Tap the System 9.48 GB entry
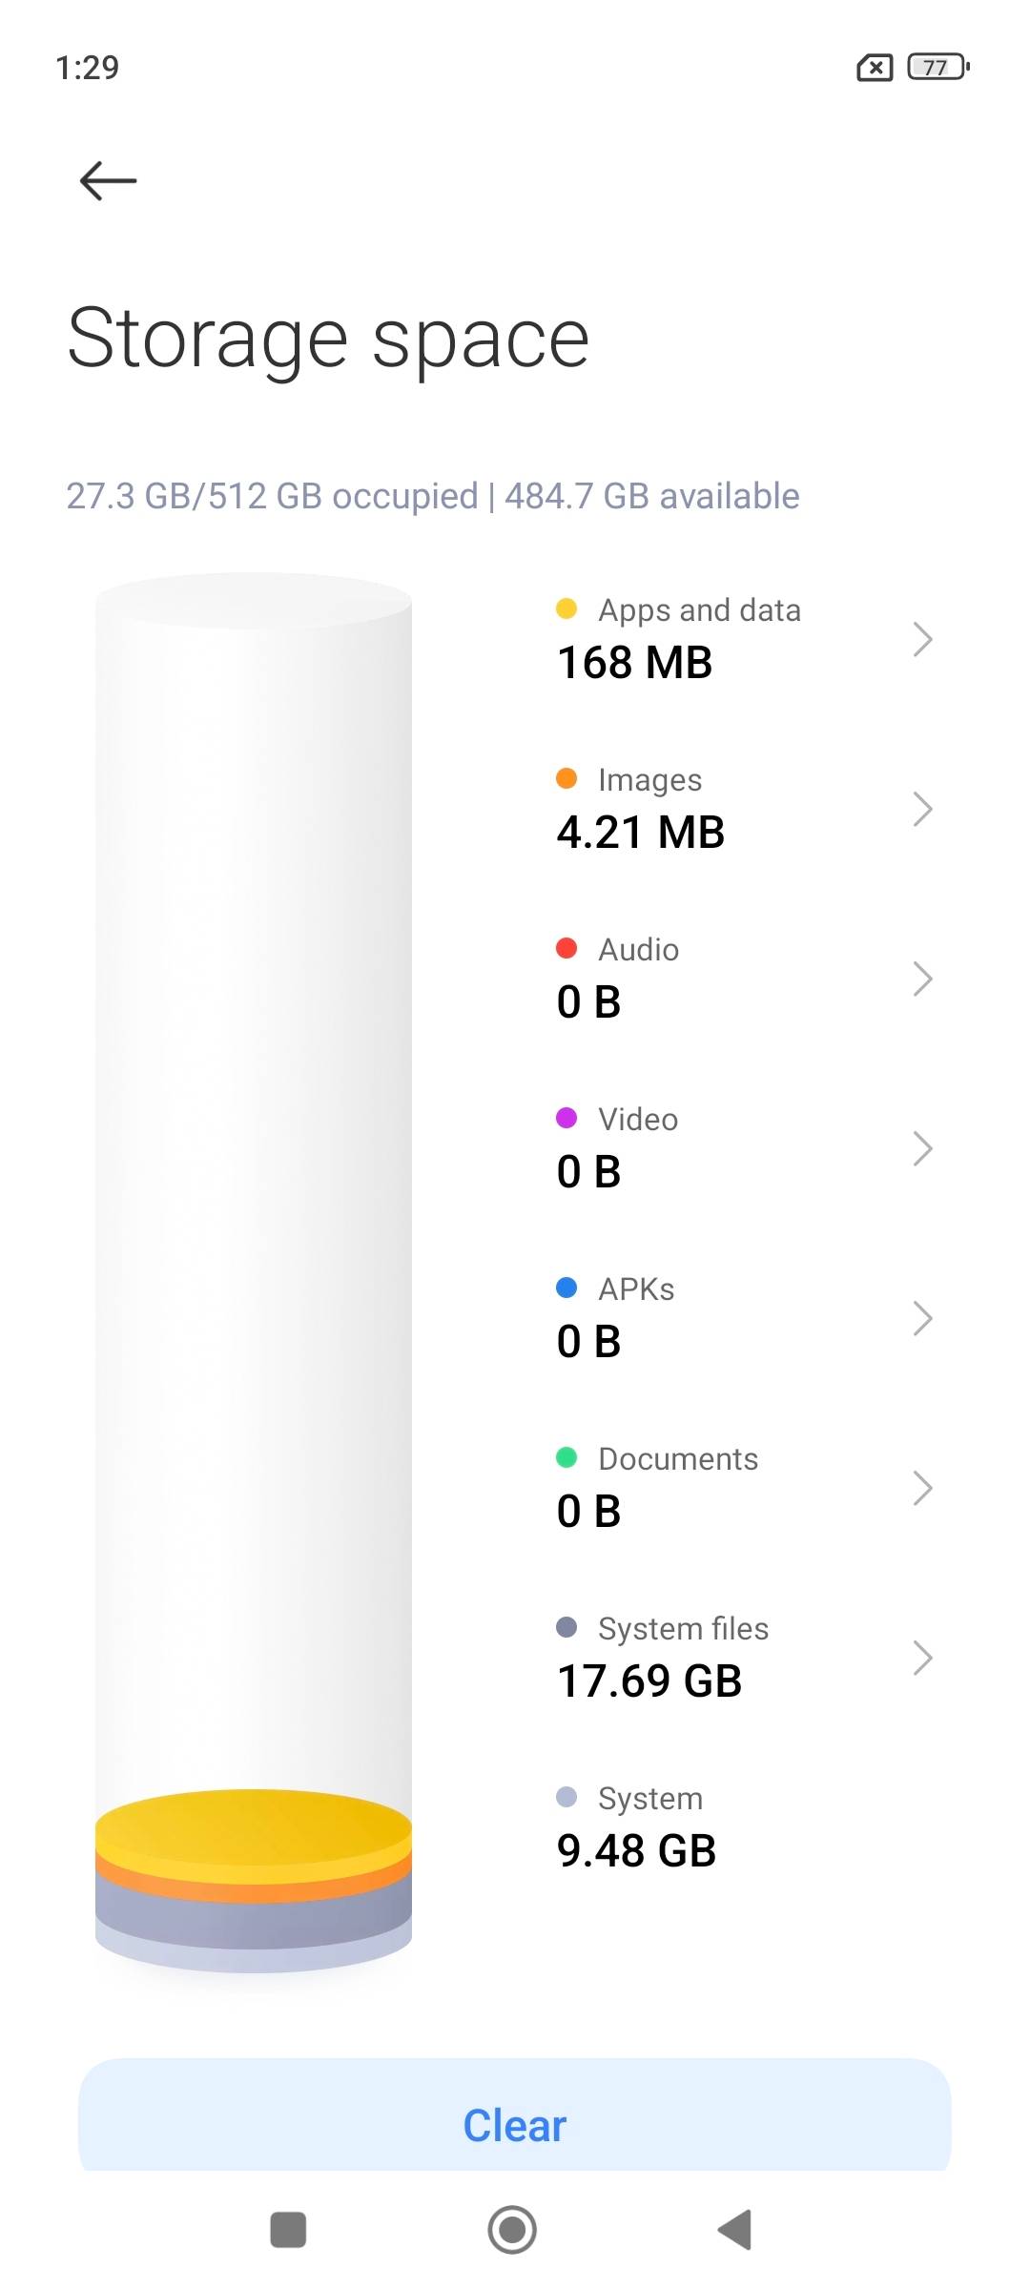Image resolution: width=1030 pixels, height=2289 pixels. [744, 1825]
